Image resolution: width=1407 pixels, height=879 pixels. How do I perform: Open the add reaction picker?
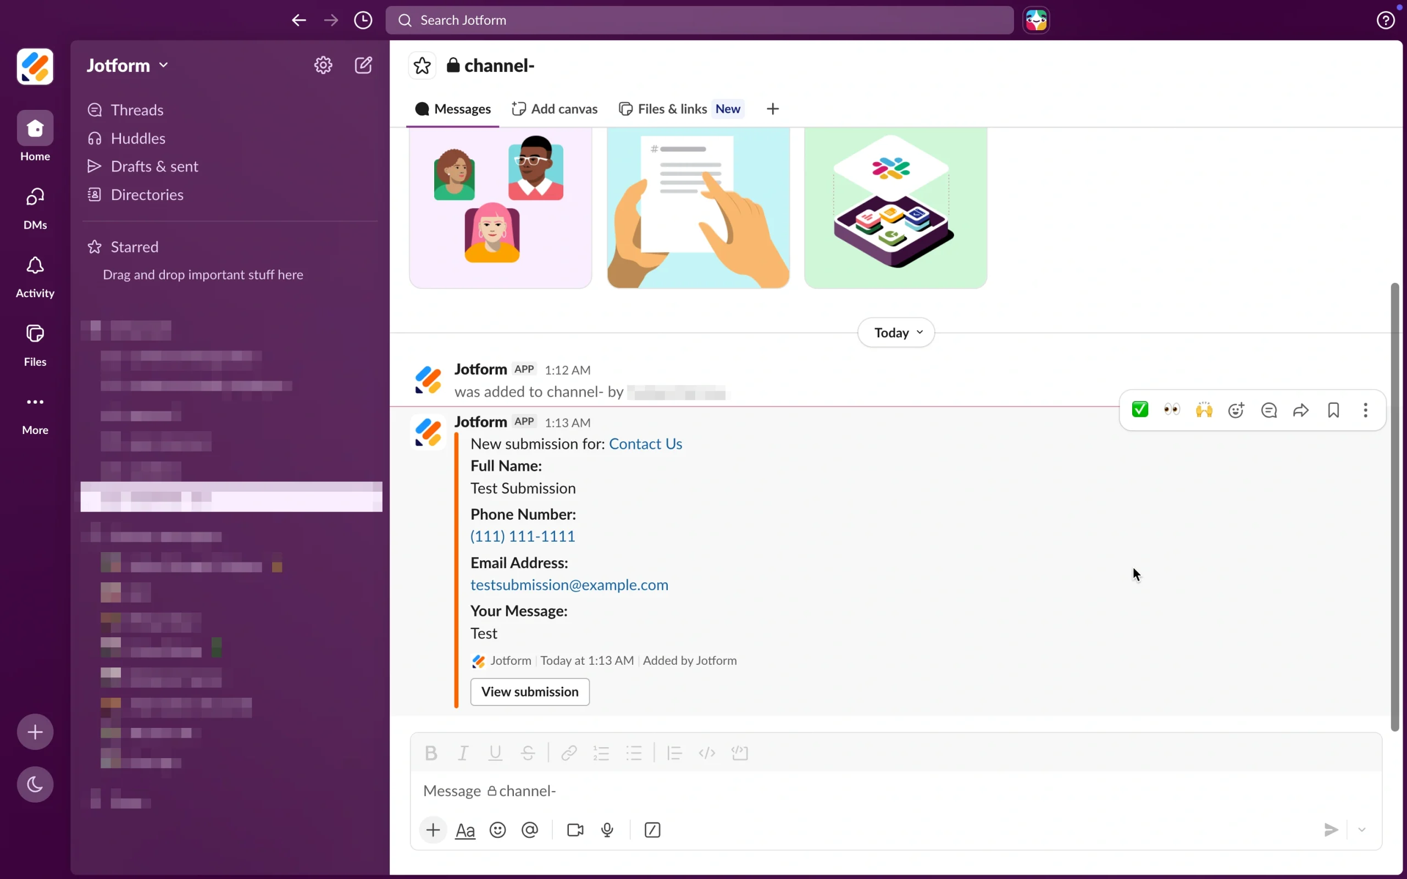click(x=1236, y=410)
